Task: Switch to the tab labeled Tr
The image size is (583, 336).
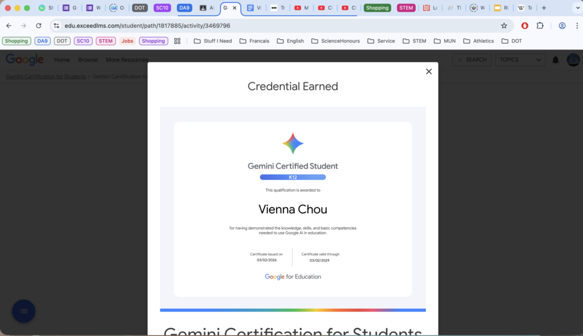Action: [x=278, y=8]
